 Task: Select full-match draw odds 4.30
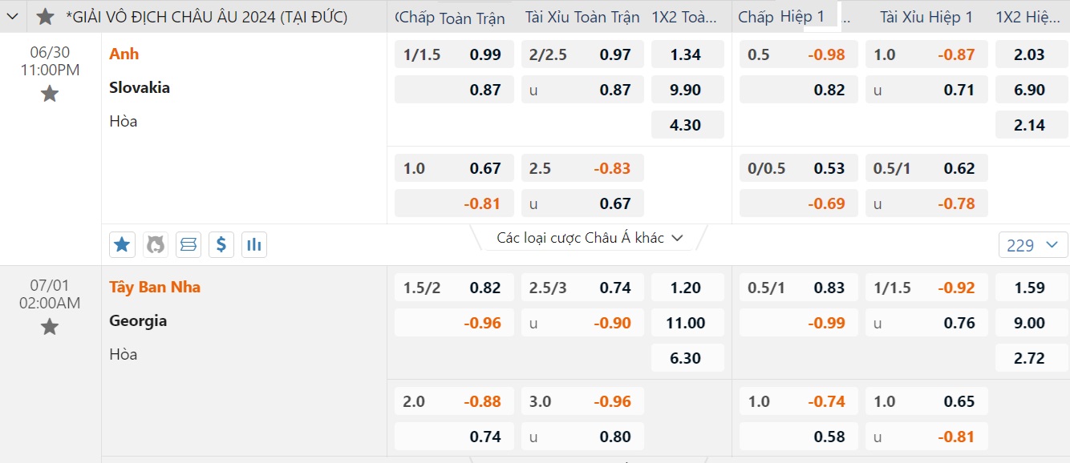tap(687, 125)
